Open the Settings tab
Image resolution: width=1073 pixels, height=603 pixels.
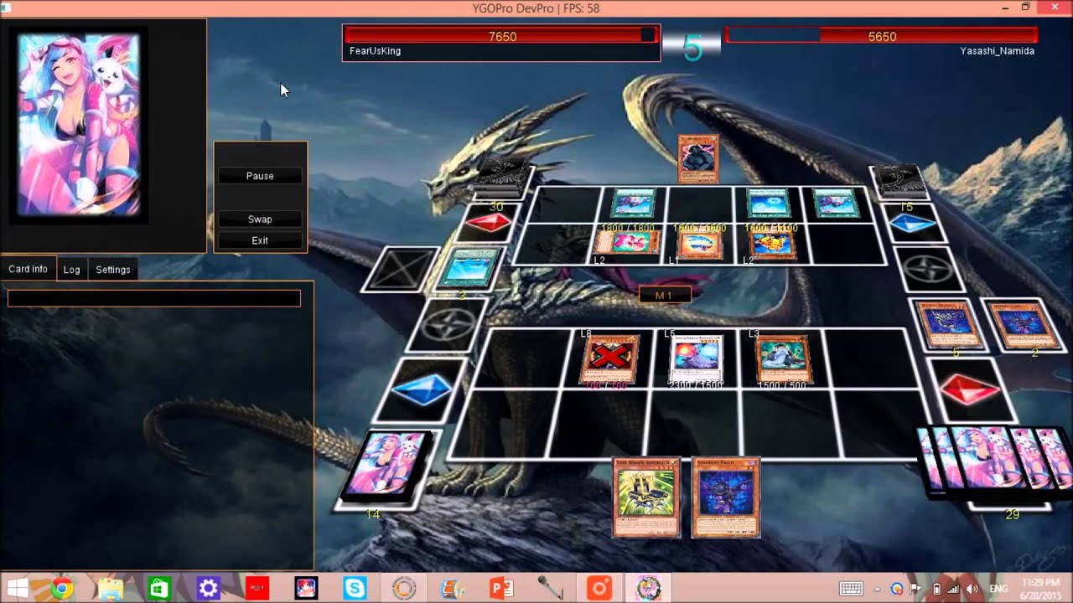pos(113,270)
